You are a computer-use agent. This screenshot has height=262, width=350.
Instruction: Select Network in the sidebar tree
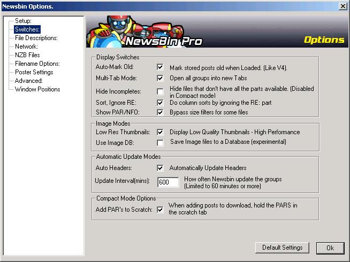click(26, 47)
